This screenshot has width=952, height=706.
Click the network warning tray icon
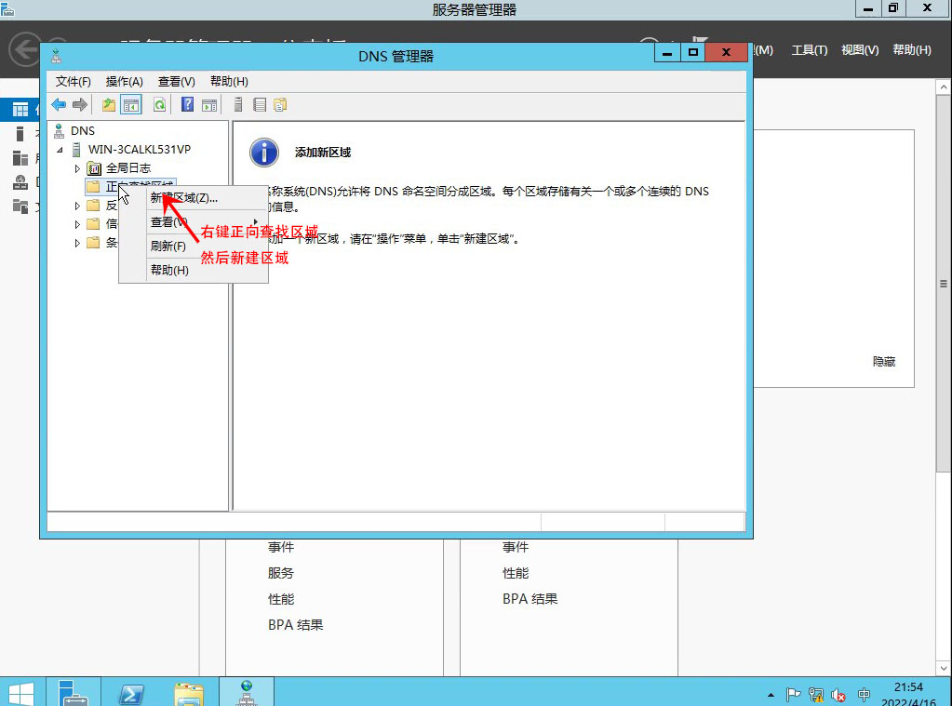tap(816, 695)
